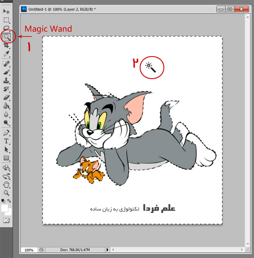
Task: Choose the Horizontal Type tool
Action: tap(7, 141)
